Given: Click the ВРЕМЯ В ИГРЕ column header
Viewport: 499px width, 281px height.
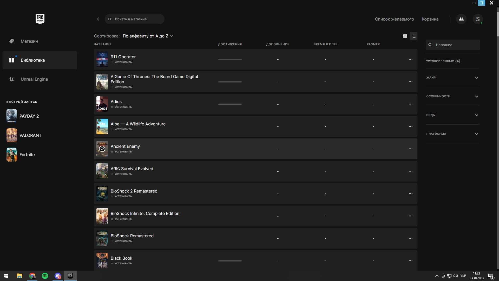Looking at the screenshot, I should click(x=325, y=44).
